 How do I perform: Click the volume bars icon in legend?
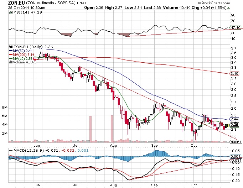(x=11, y=62)
